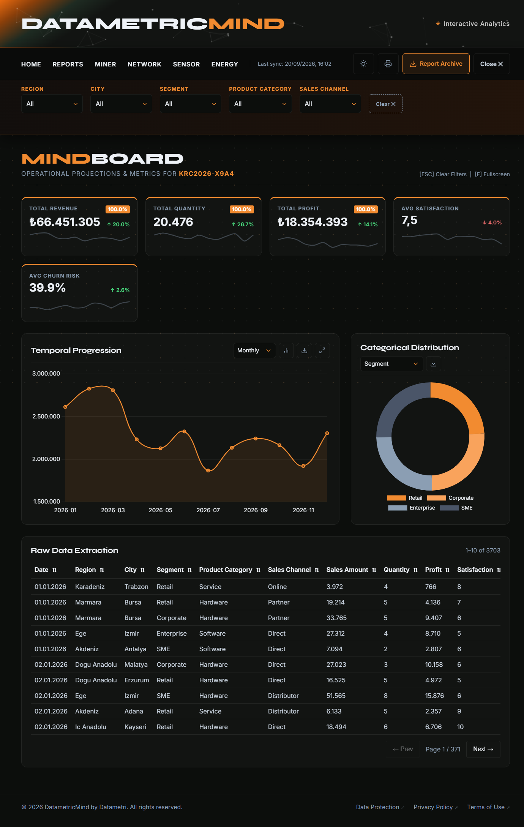Toggle Corporate legend swatch

[x=436, y=498]
